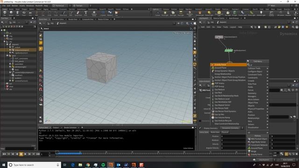Jump to the first frame in playbar
This screenshot has height=168, width=299.
pos(4,154)
